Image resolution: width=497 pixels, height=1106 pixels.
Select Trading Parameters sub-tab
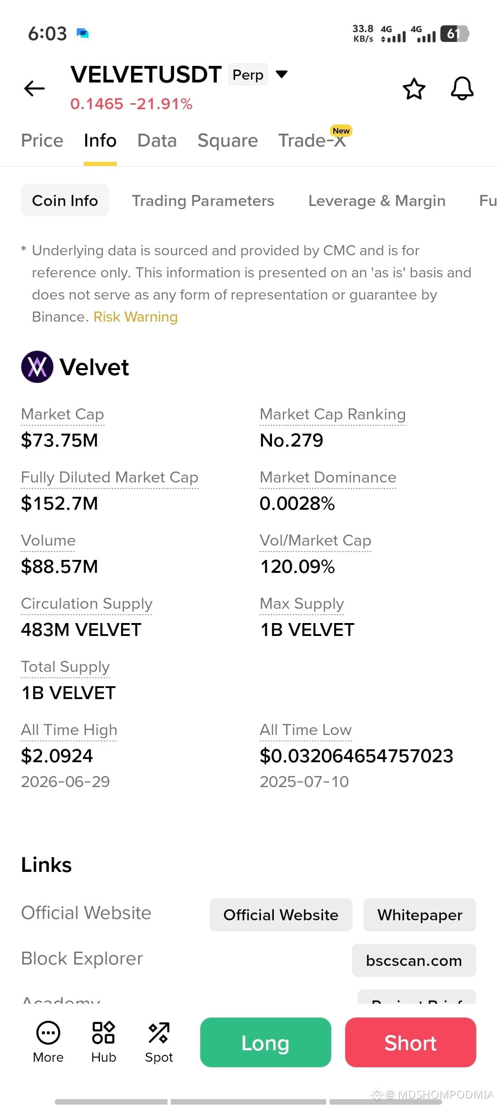click(x=203, y=200)
